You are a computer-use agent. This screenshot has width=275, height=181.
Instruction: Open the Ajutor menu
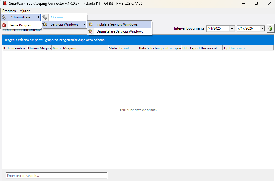[25, 11]
